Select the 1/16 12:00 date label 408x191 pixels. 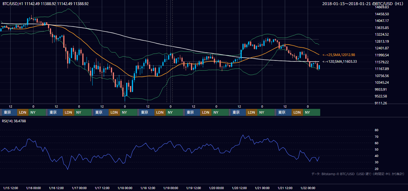56,187
